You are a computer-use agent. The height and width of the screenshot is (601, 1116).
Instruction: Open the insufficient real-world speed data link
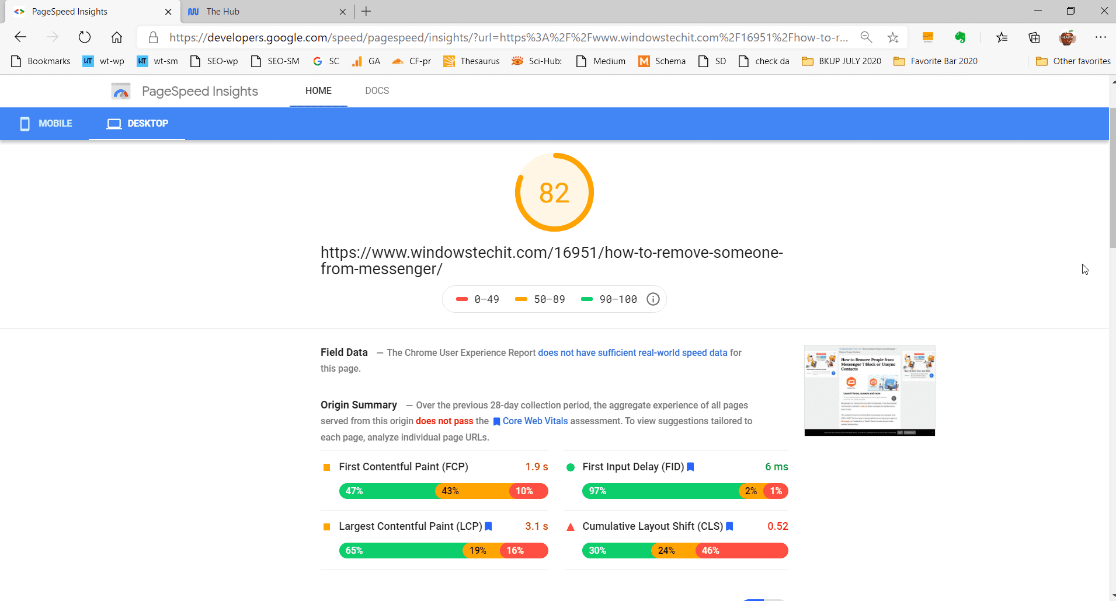tap(632, 353)
